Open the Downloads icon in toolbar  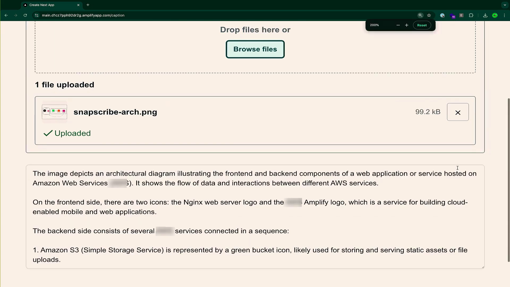(485, 15)
